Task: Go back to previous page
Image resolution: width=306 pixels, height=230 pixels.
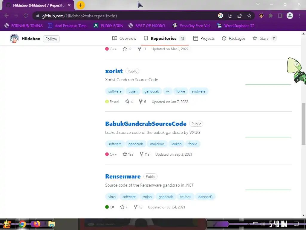Action: pyautogui.click(x=7, y=16)
